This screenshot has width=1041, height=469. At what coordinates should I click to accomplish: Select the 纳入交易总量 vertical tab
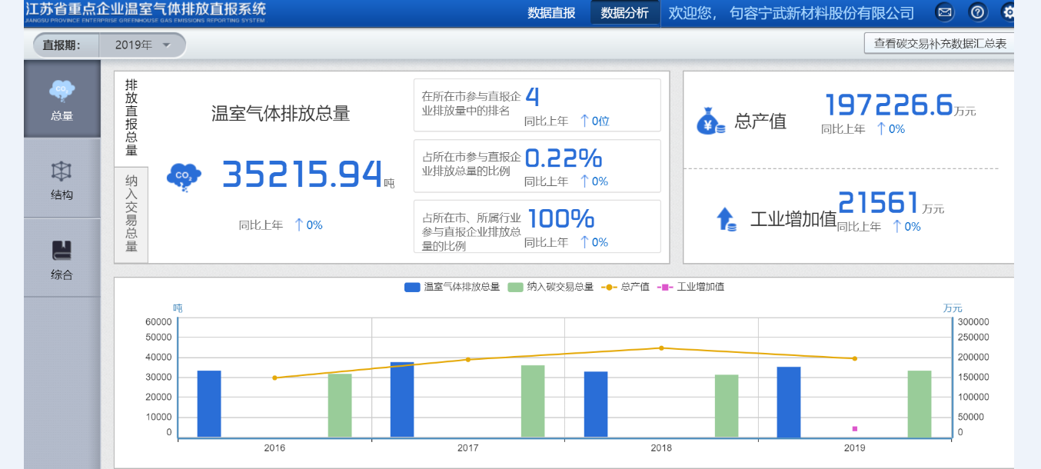coord(131,214)
